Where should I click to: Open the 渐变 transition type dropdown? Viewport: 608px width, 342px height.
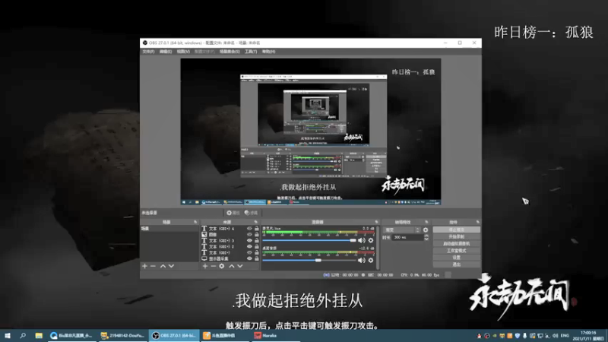(402, 230)
